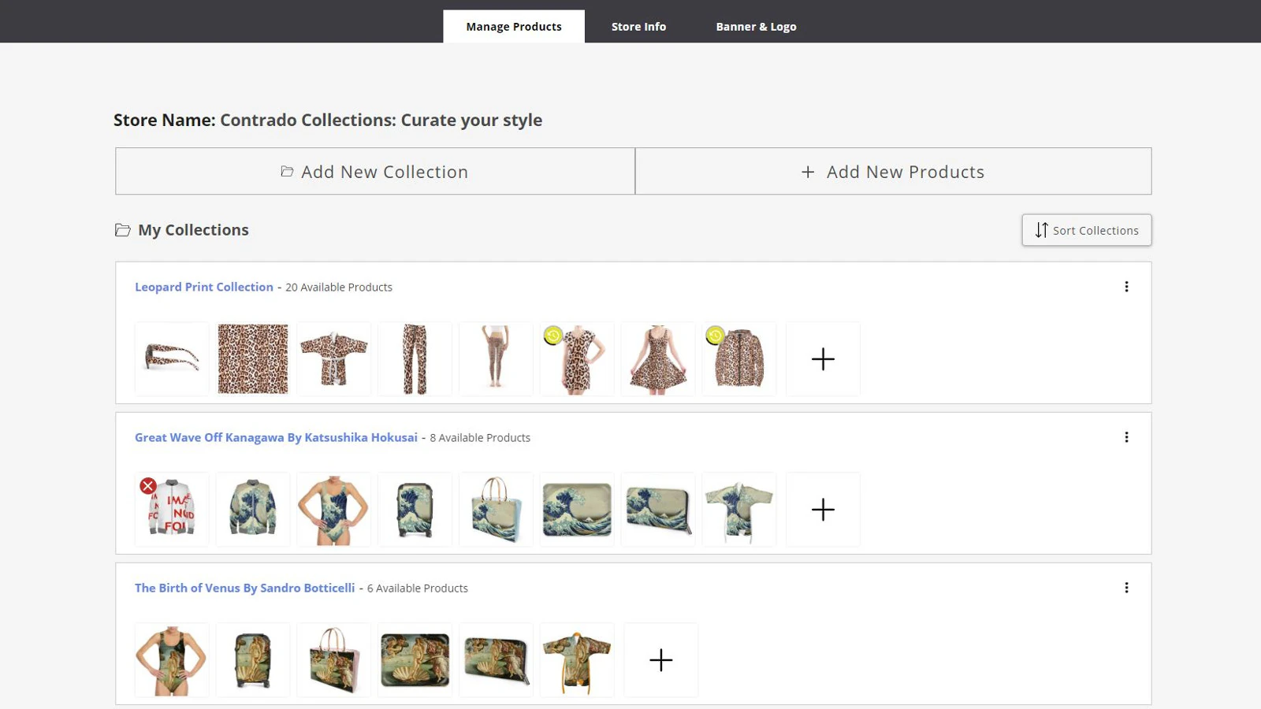Open the Manage Products tab
Viewport: 1261px width, 709px height.
pyautogui.click(x=514, y=26)
